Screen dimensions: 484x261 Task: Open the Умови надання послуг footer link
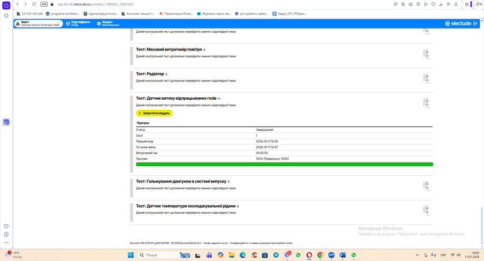[217, 243]
